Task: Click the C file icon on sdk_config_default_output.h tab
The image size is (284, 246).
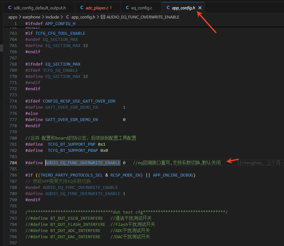Action: coord(10,7)
